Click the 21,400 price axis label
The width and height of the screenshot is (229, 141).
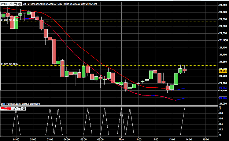(x=223, y=55)
